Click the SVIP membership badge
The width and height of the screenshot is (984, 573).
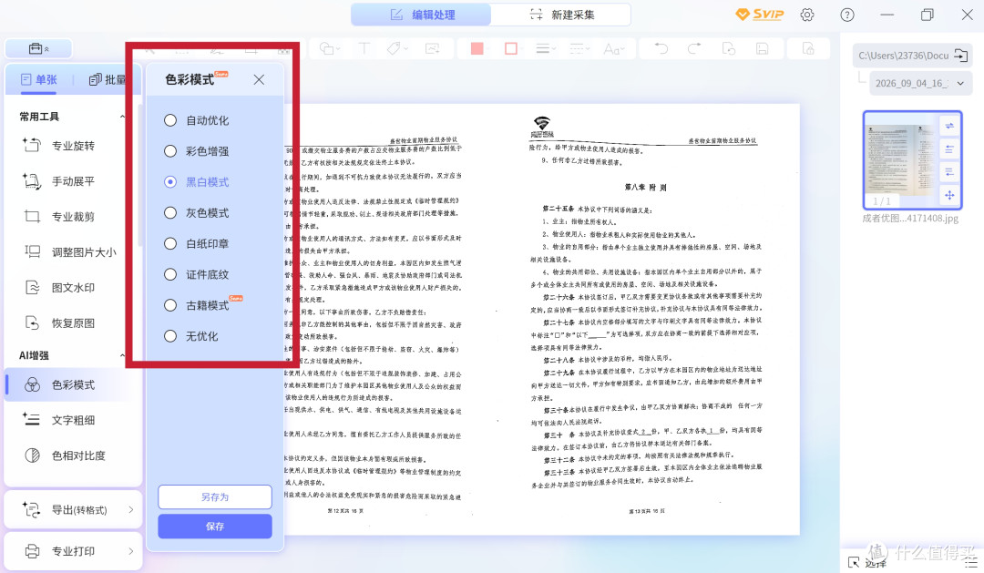pyautogui.click(x=759, y=15)
